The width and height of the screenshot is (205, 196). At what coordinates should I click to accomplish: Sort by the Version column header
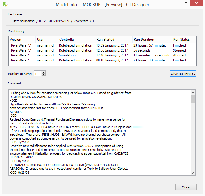pos(22,40)
